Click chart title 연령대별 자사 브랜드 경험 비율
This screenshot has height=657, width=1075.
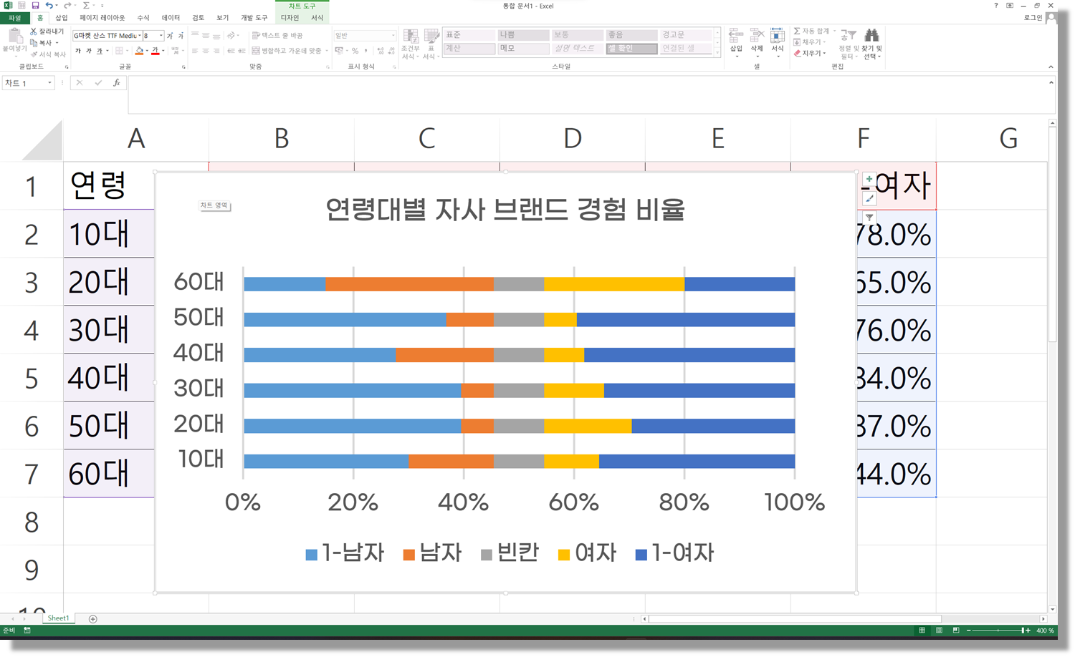[x=505, y=210]
